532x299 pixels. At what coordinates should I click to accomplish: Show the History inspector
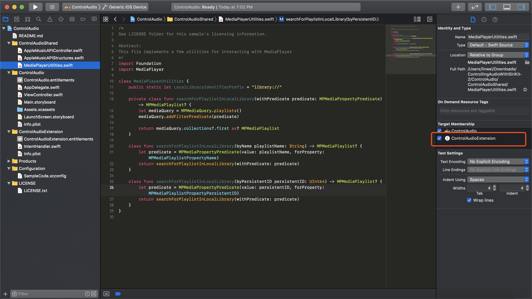pyautogui.click(x=484, y=19)
